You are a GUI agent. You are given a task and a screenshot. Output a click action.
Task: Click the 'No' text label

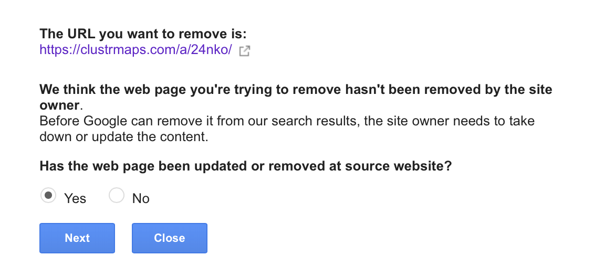tap(141, 198)
